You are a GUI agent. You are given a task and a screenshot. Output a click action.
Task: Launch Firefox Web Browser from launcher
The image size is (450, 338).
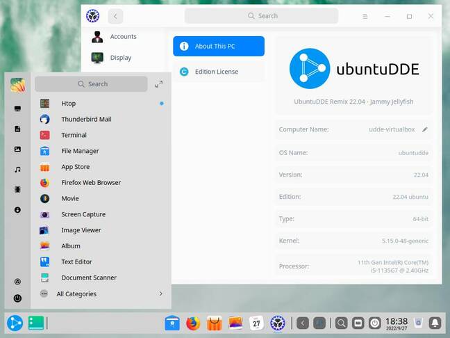[x=100, y=182]
